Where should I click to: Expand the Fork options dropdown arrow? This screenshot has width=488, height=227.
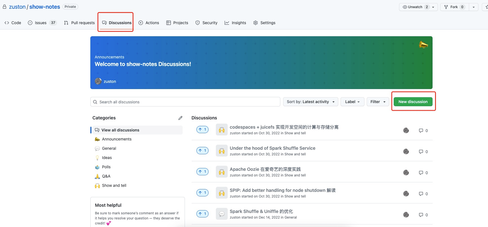click(x=474, y=7)
